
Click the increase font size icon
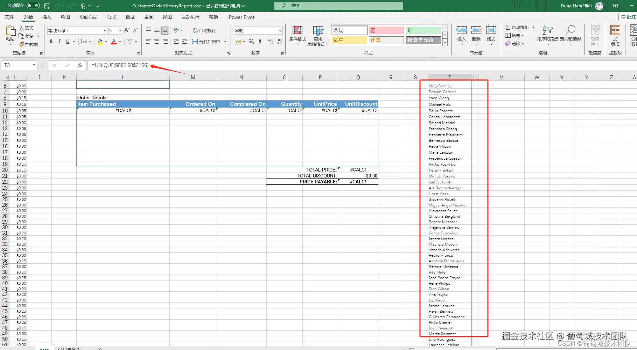click(127, 30)
